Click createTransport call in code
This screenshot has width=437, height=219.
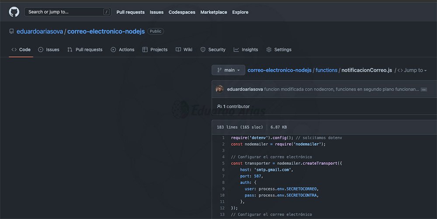320,163
